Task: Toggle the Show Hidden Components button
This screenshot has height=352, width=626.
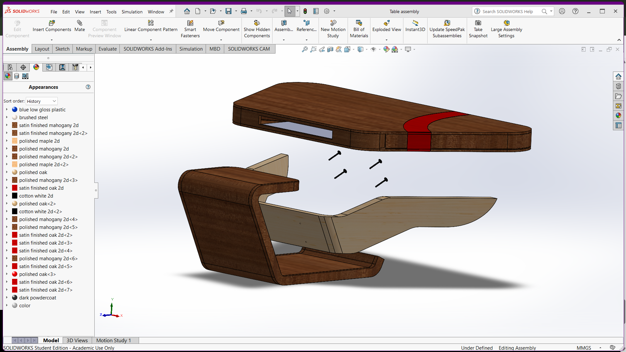Action: 257,23
